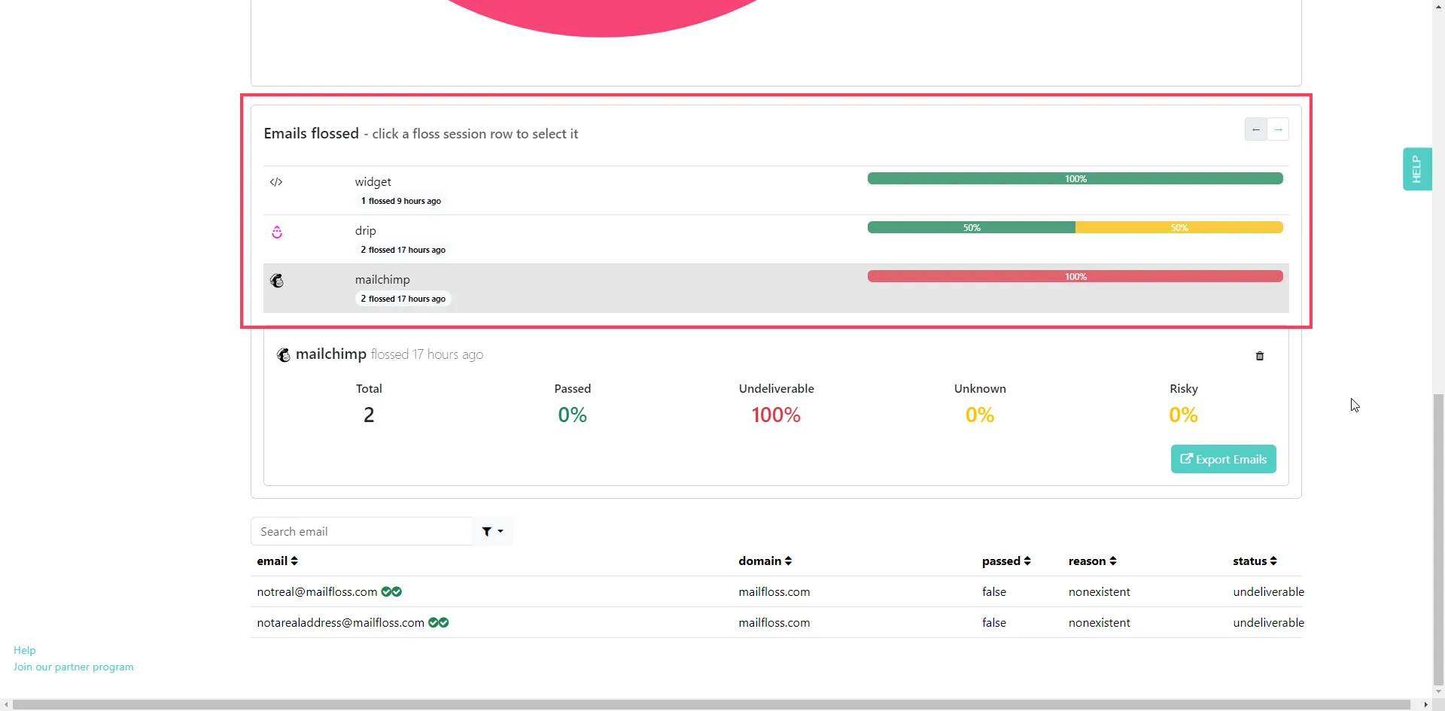1445x711 pixels.
Task: Delete the mailchimp floss session via trash icon
Action: point(1260,356)
